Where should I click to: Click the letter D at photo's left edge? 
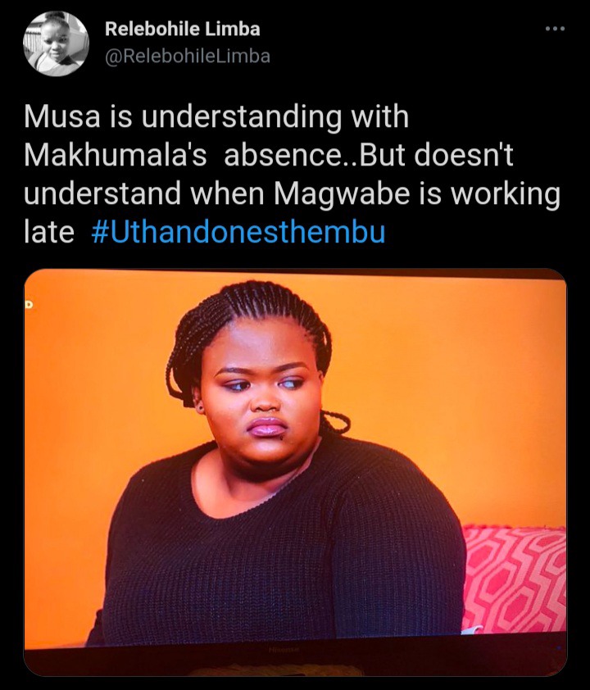point(29,304)
